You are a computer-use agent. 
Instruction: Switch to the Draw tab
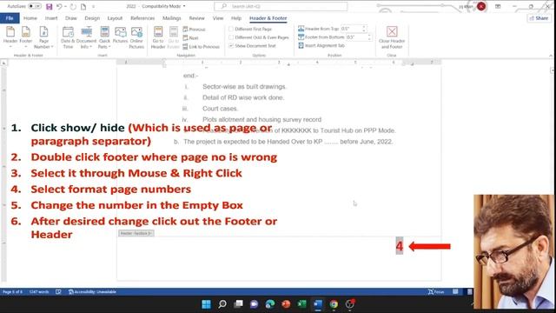pos(71,18)
